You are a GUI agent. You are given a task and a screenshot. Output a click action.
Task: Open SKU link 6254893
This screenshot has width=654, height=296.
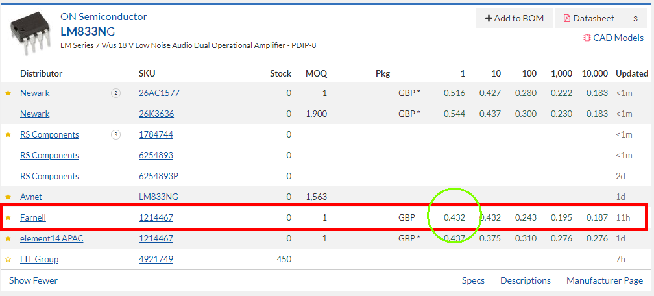tap(156, 155)
